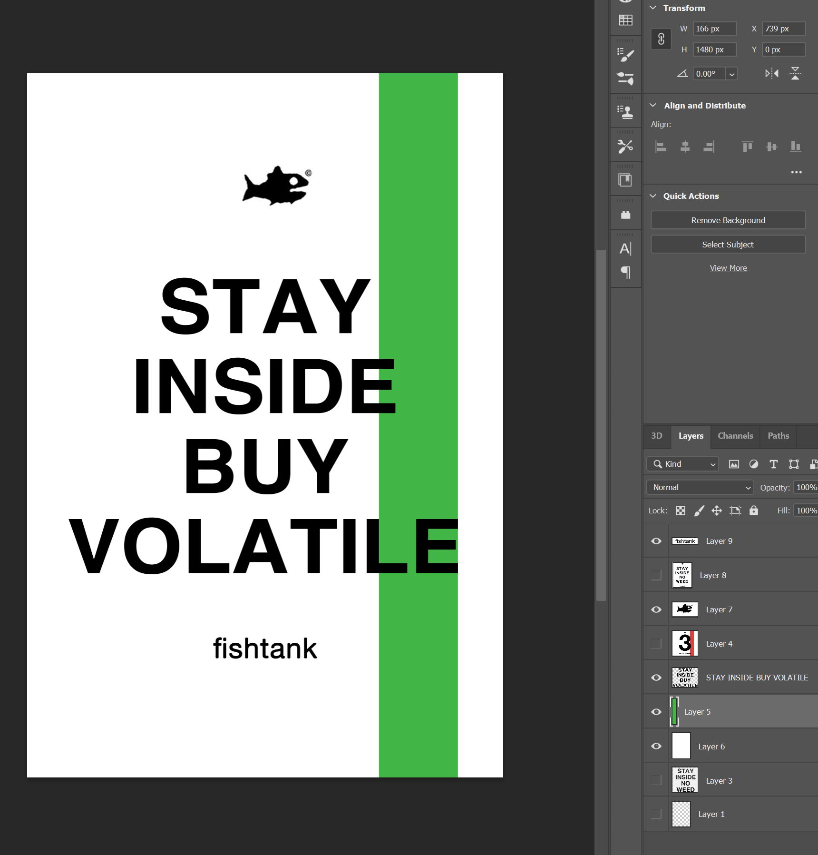The image size is (818, 855).
Task: Open the Paragraph panel icon
Action: click(x=625, y=272)
